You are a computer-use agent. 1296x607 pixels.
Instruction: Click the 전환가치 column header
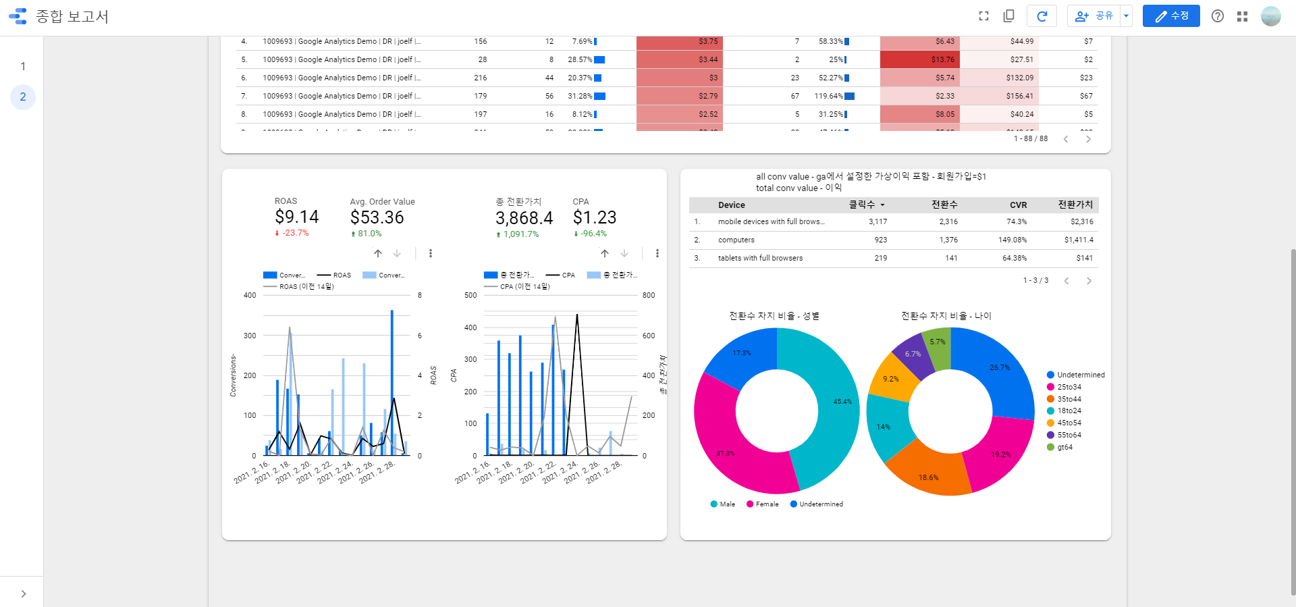click(1075, 205)
